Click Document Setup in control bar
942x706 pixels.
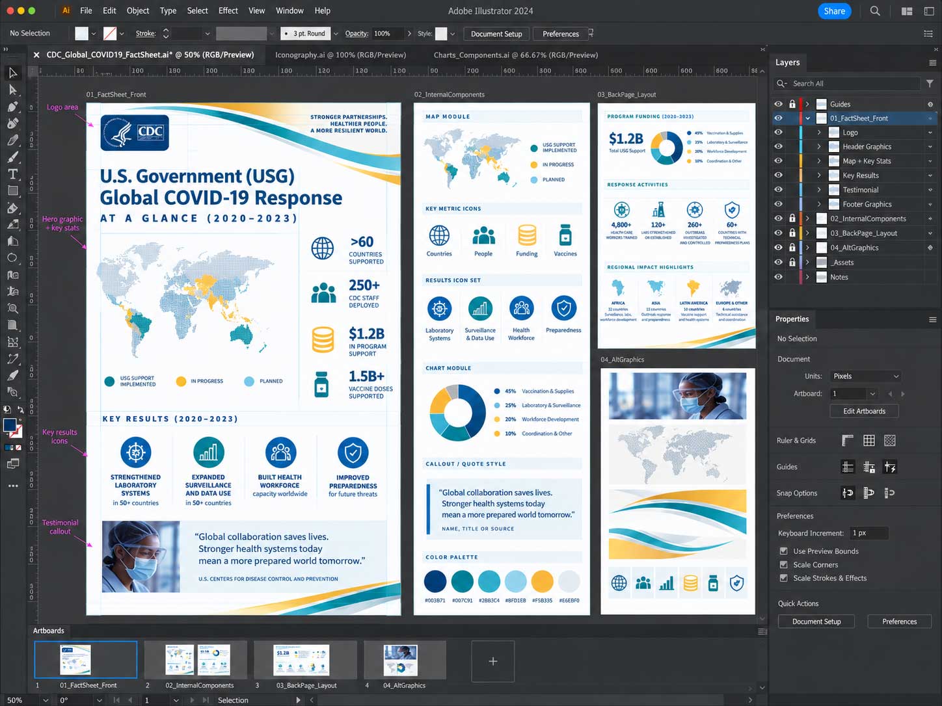pos(496,34)
